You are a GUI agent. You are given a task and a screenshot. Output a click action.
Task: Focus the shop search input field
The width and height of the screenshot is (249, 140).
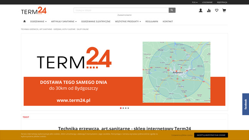121,10
